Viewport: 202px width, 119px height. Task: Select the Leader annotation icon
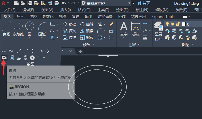click(145, 31)
